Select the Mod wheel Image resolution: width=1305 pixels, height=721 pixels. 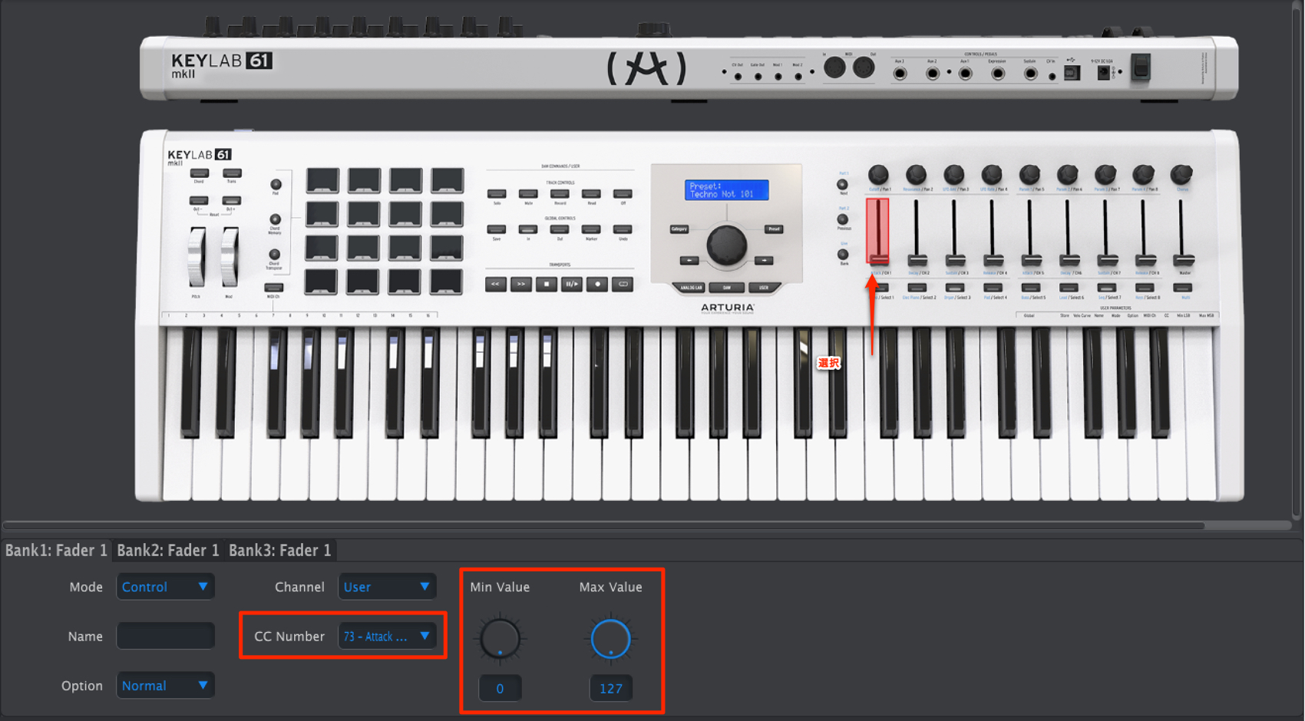pos(230,258)
